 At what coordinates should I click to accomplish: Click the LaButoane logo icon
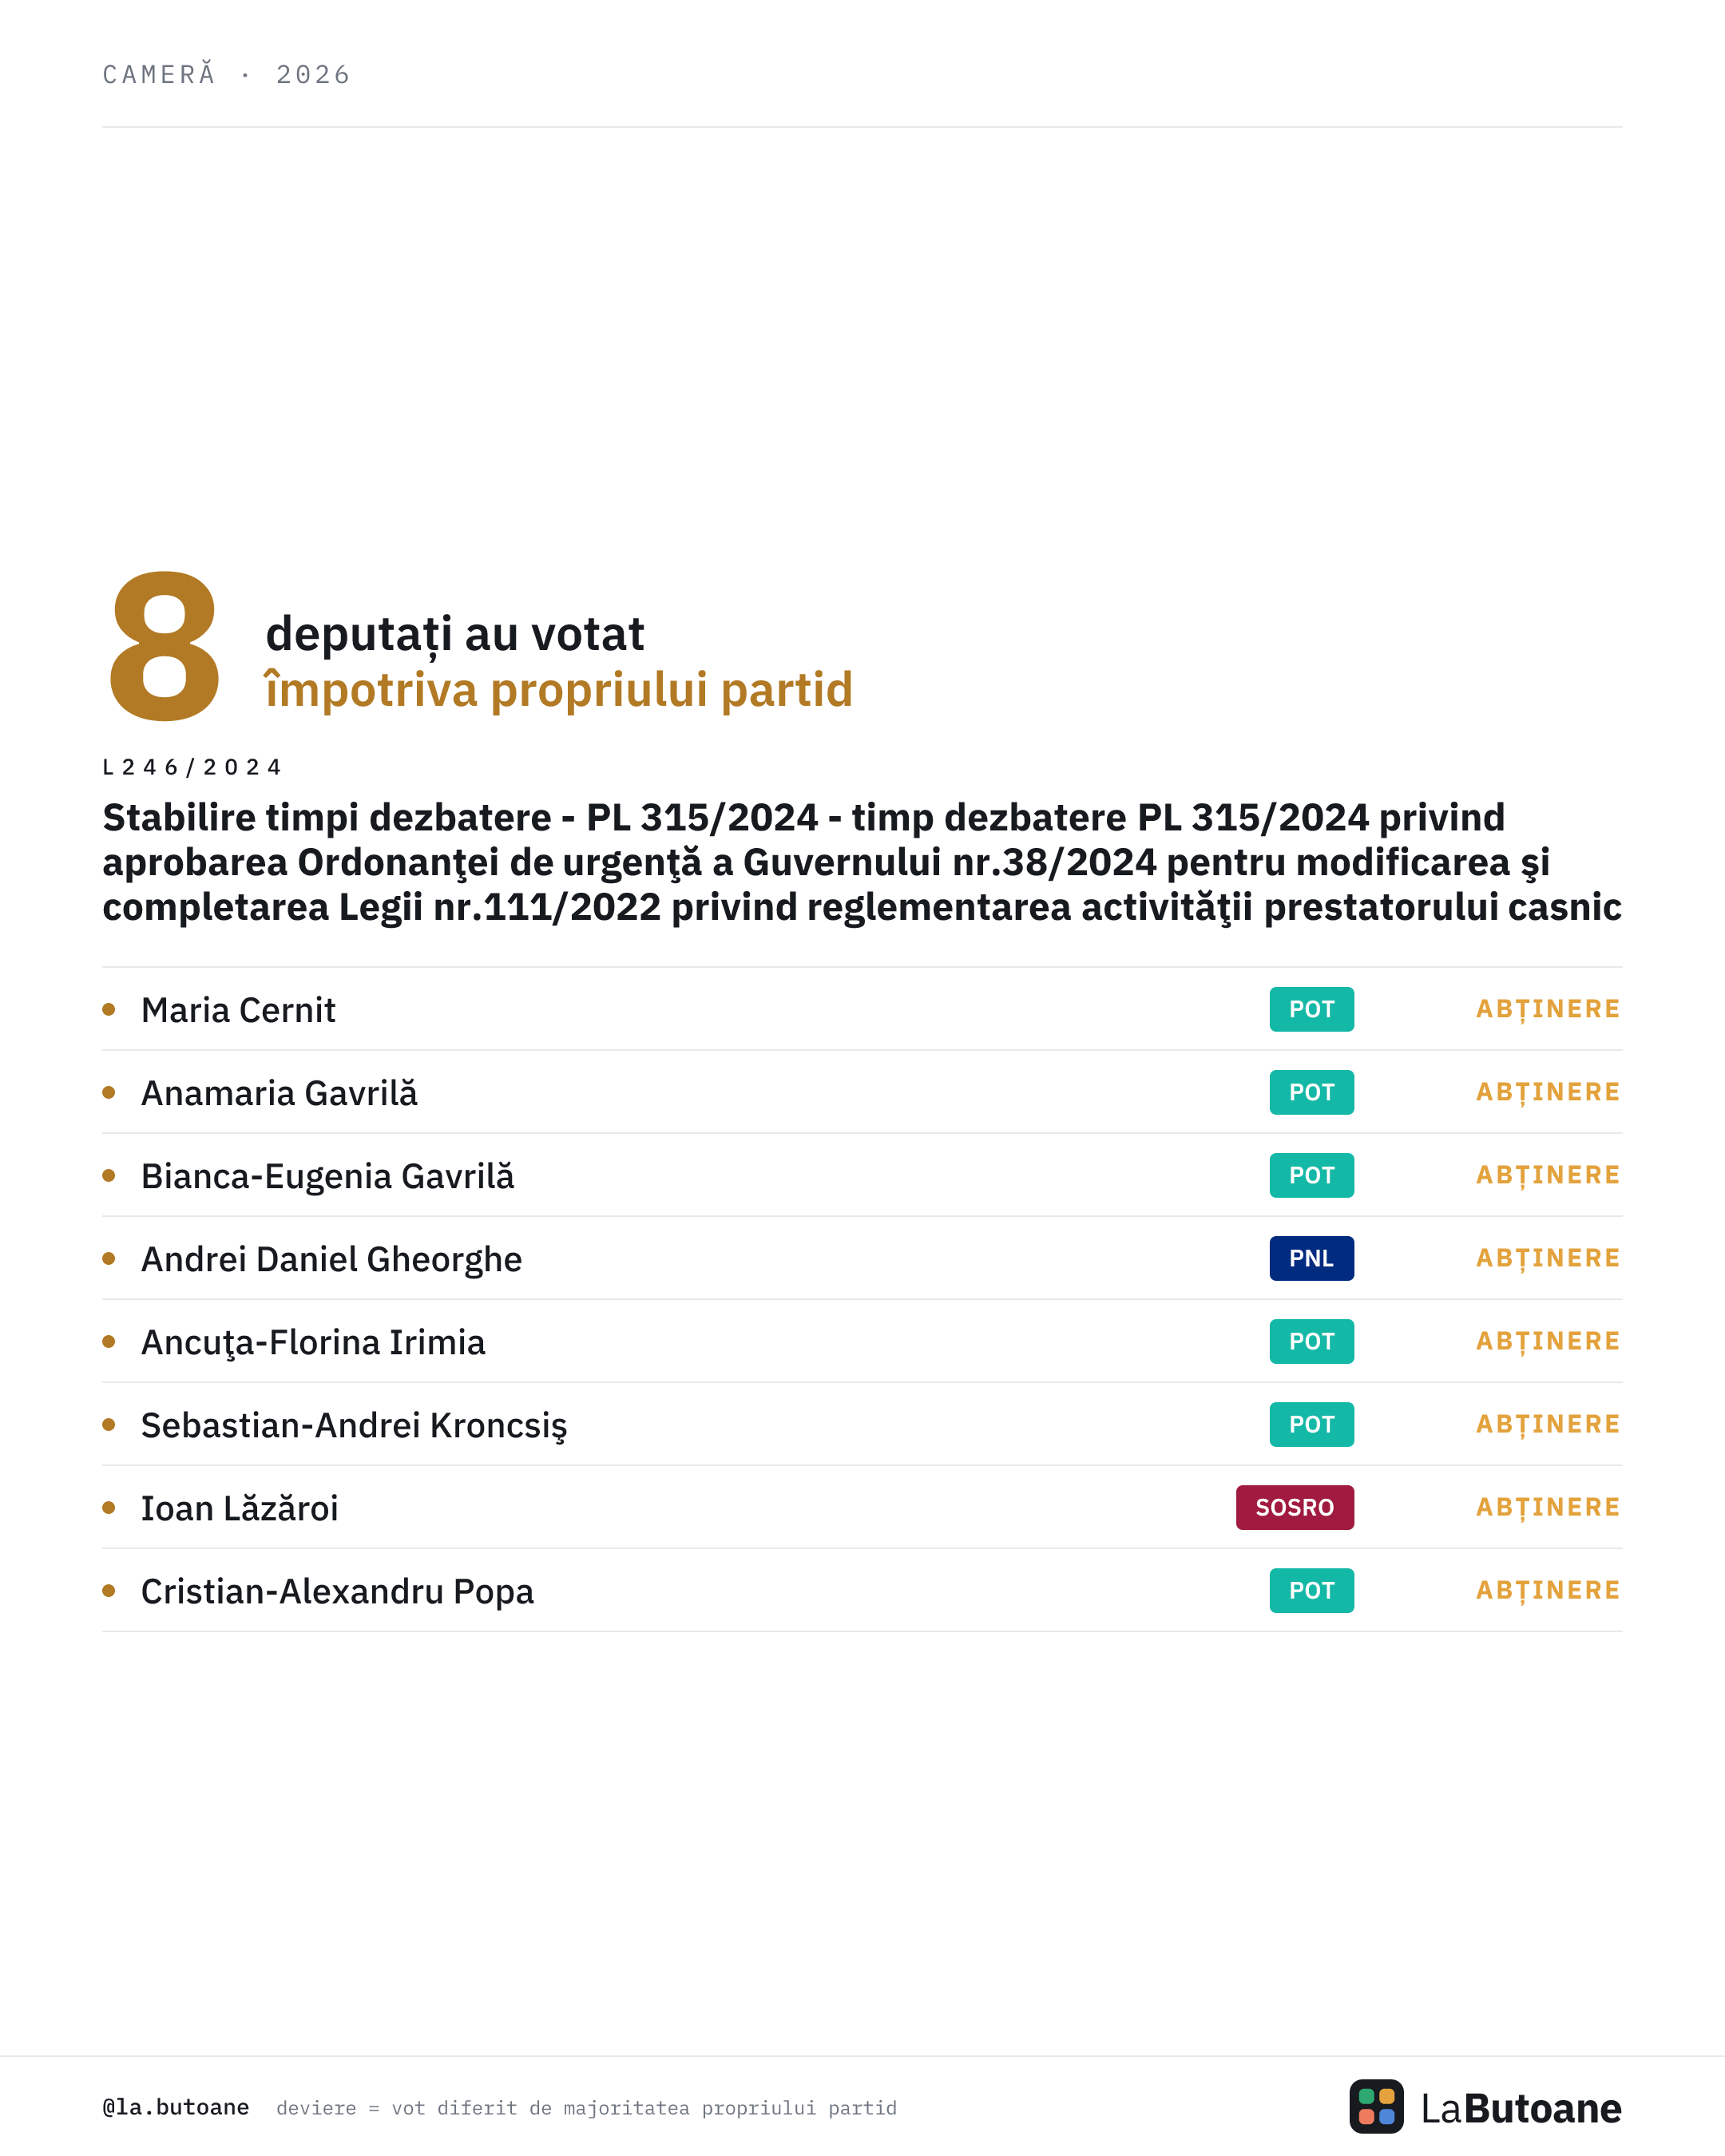pos(1376,2106)
